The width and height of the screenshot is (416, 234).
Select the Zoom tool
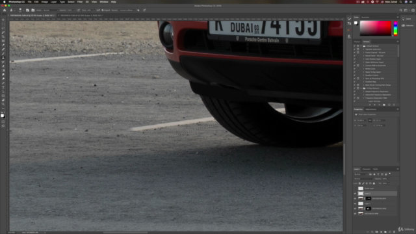pyautogui.click(x=3, y=104)
